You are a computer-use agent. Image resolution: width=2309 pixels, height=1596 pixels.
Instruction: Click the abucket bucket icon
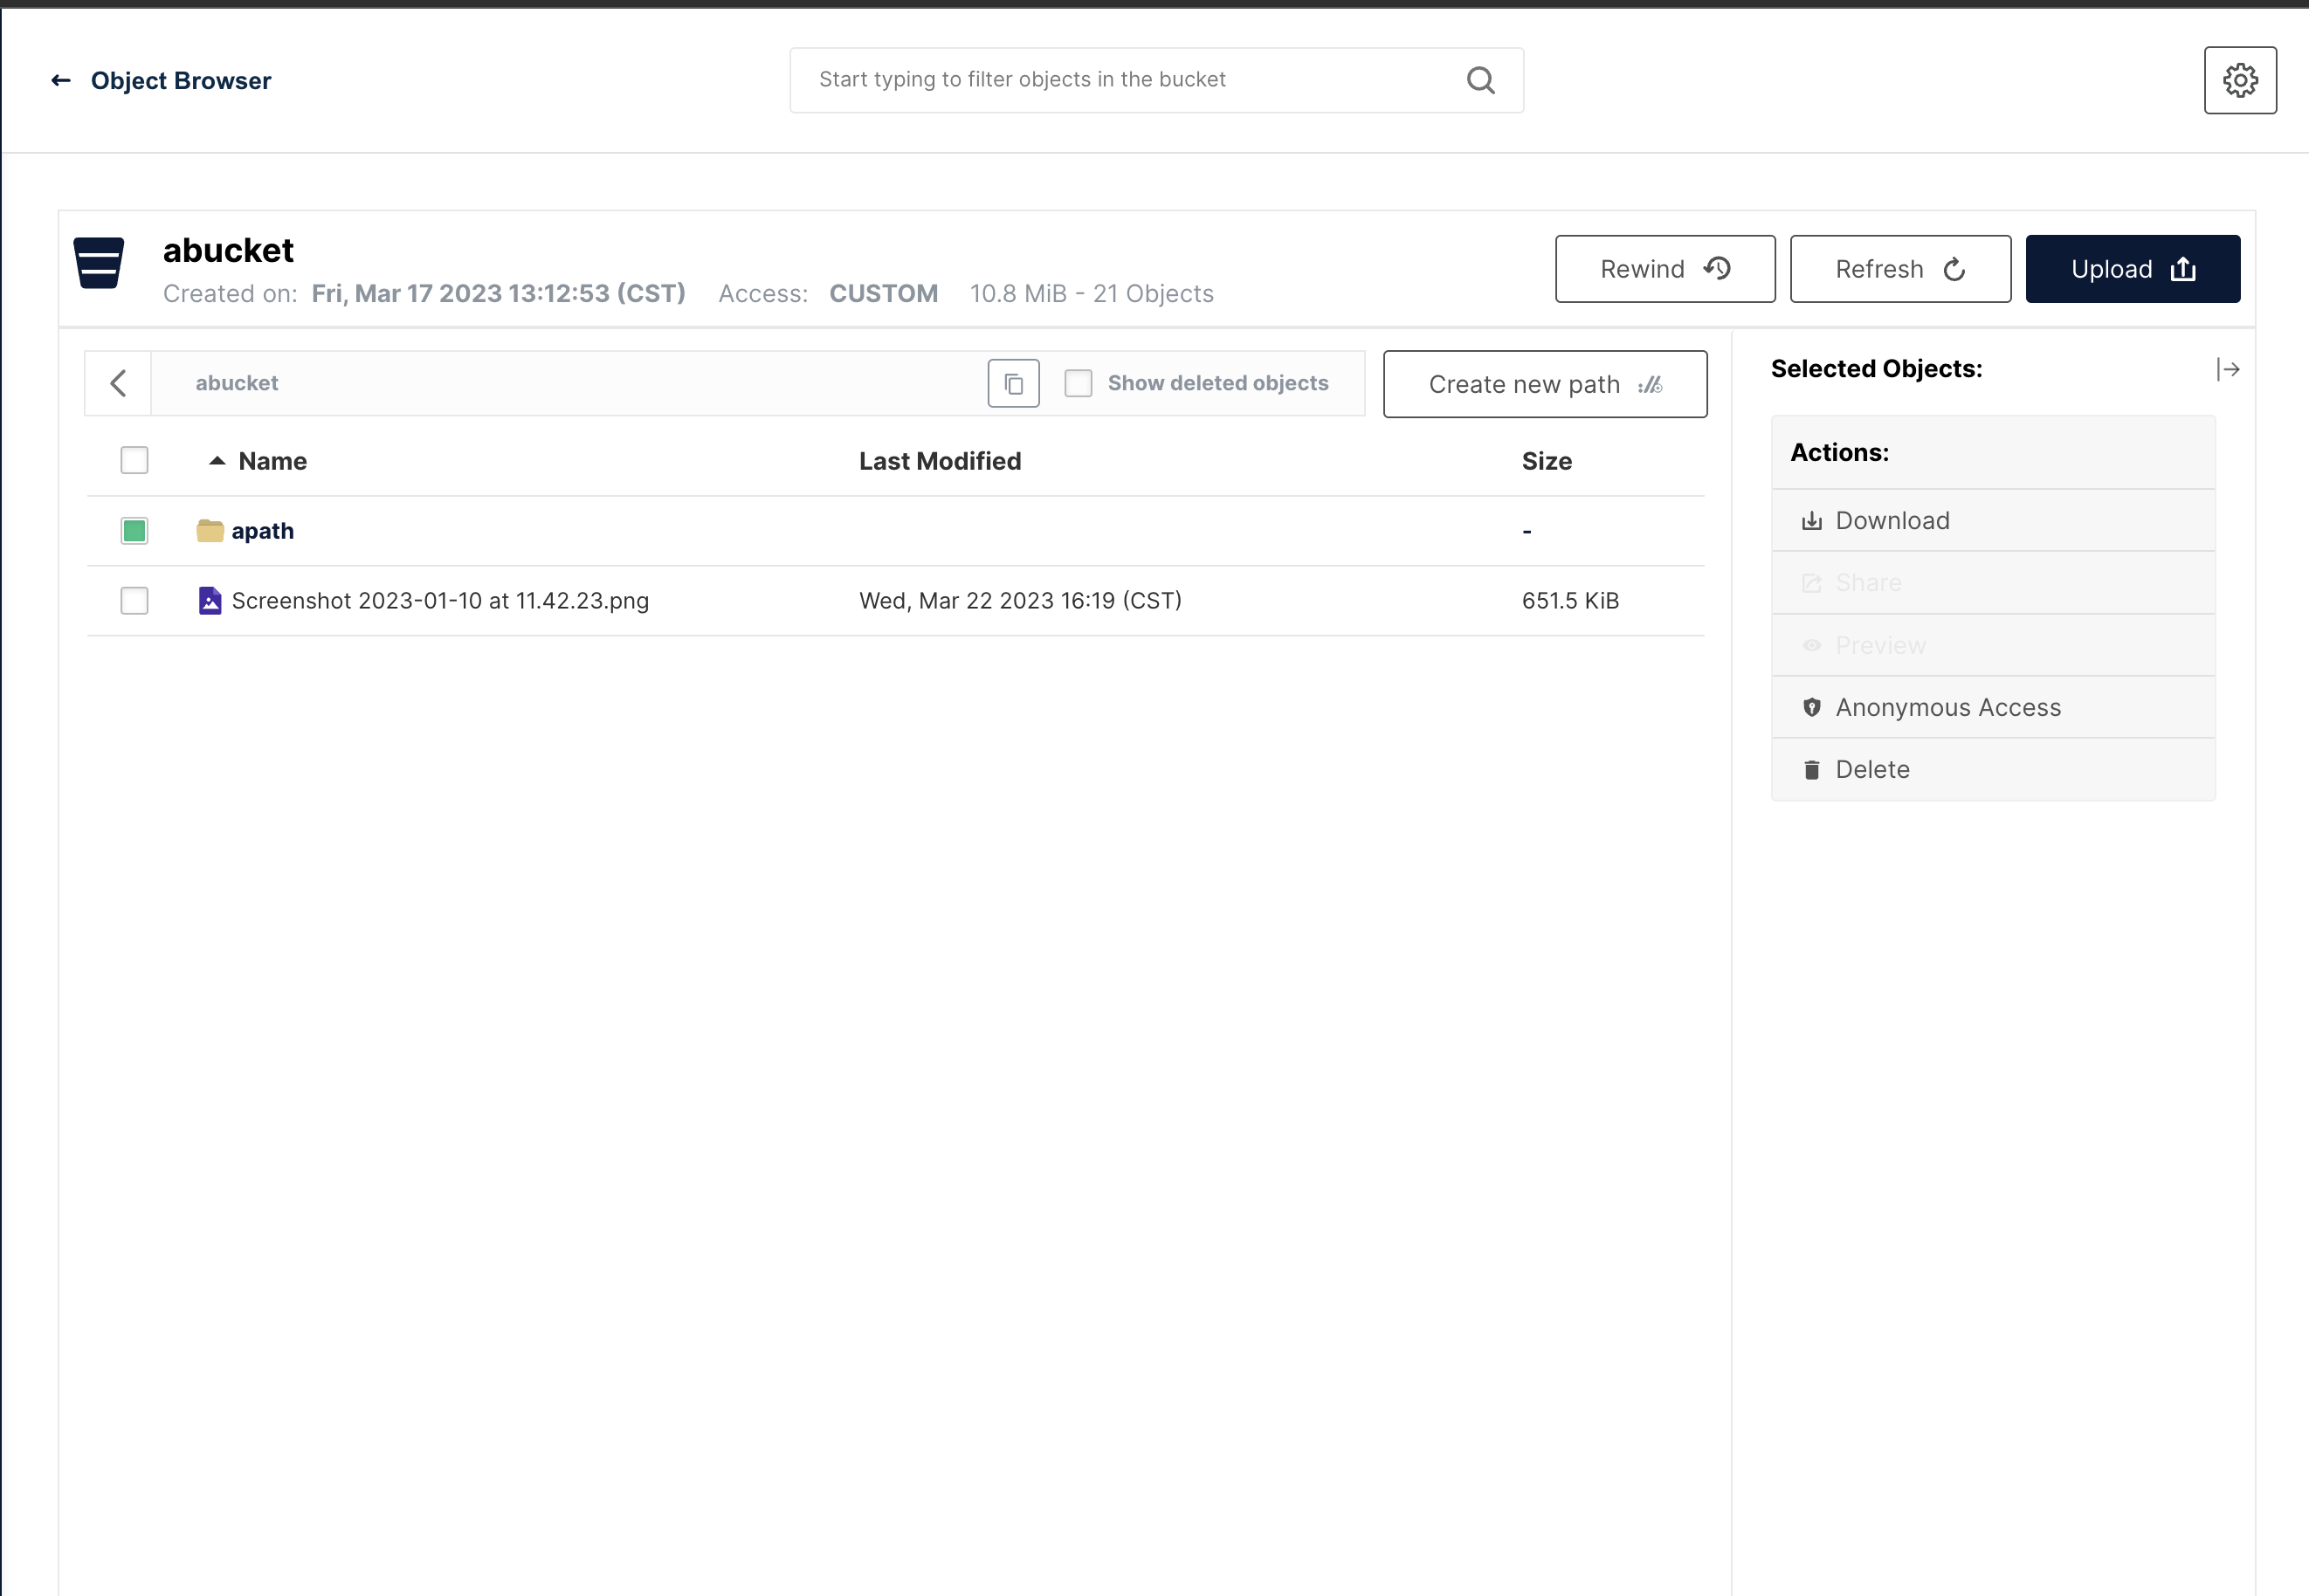pyautogui.click(x=99, y=263)
